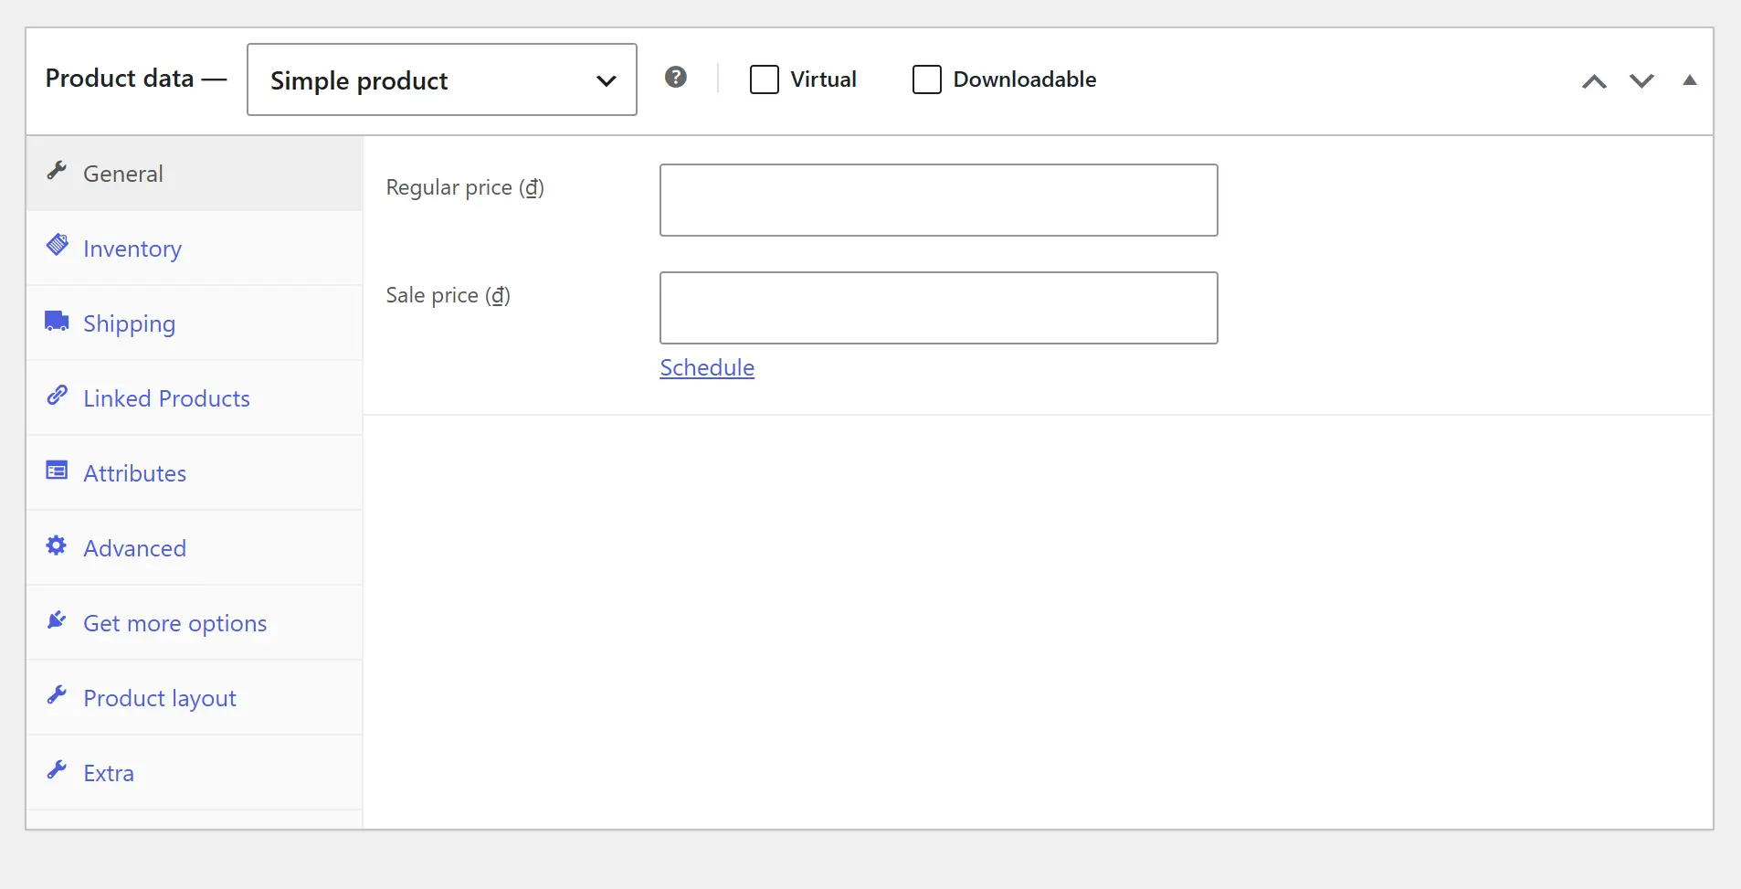Click the Extra wrench icon
Viewport: 1741px width, 889px height.
coord(57,770)
